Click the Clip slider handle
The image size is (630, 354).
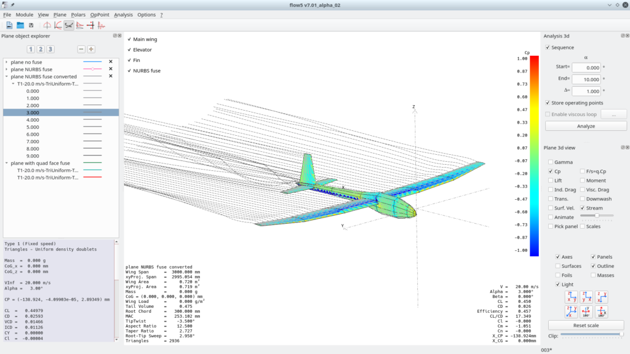click(x=621, y=335)
